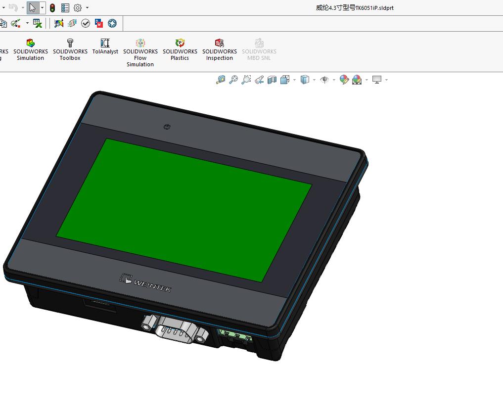This screenshot has height=416, width=503.
Task: Select the Zoom to Area tool
Action: [x=246, y=80]
